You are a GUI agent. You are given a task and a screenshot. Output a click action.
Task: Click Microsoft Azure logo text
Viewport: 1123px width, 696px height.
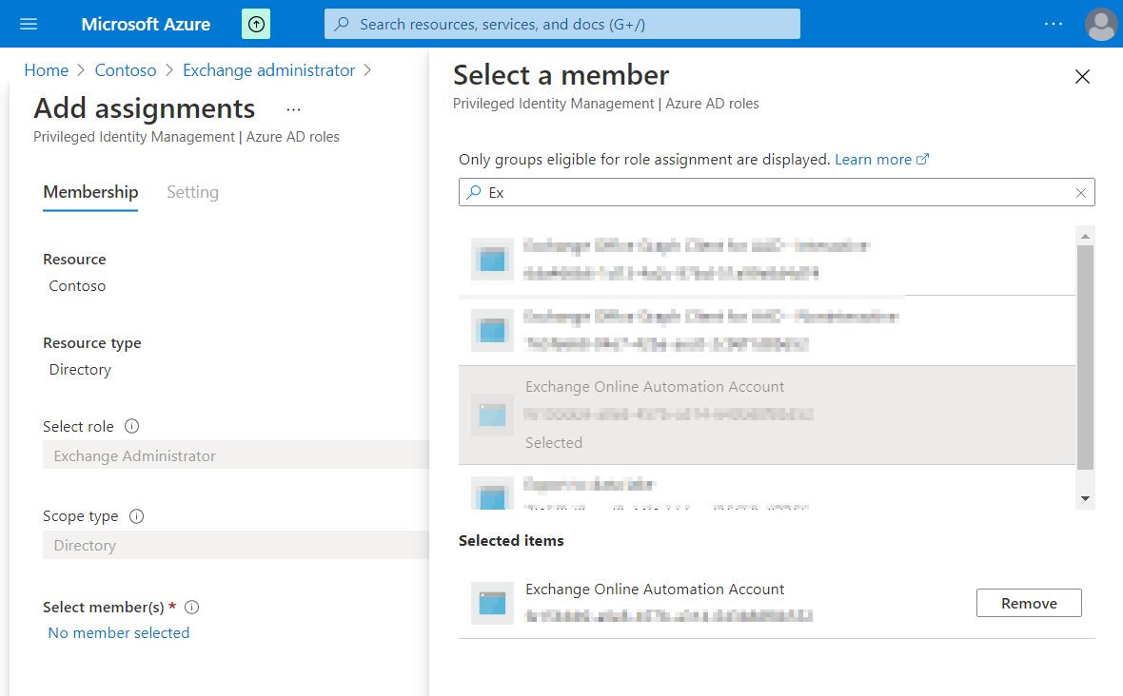point(146,25)
